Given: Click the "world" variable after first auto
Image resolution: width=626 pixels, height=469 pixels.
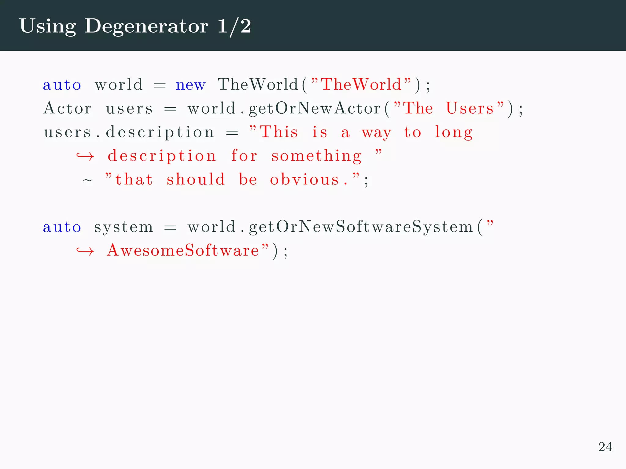Looking at the screenshot, I should 119,85.
